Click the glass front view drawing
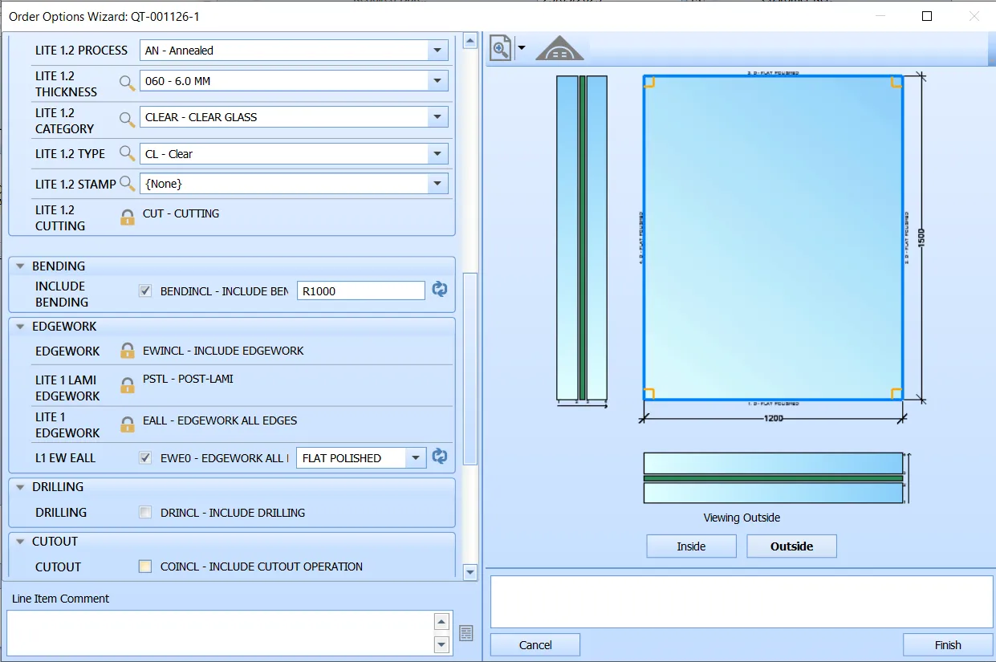The image size is (996, 662). point(773,238)
